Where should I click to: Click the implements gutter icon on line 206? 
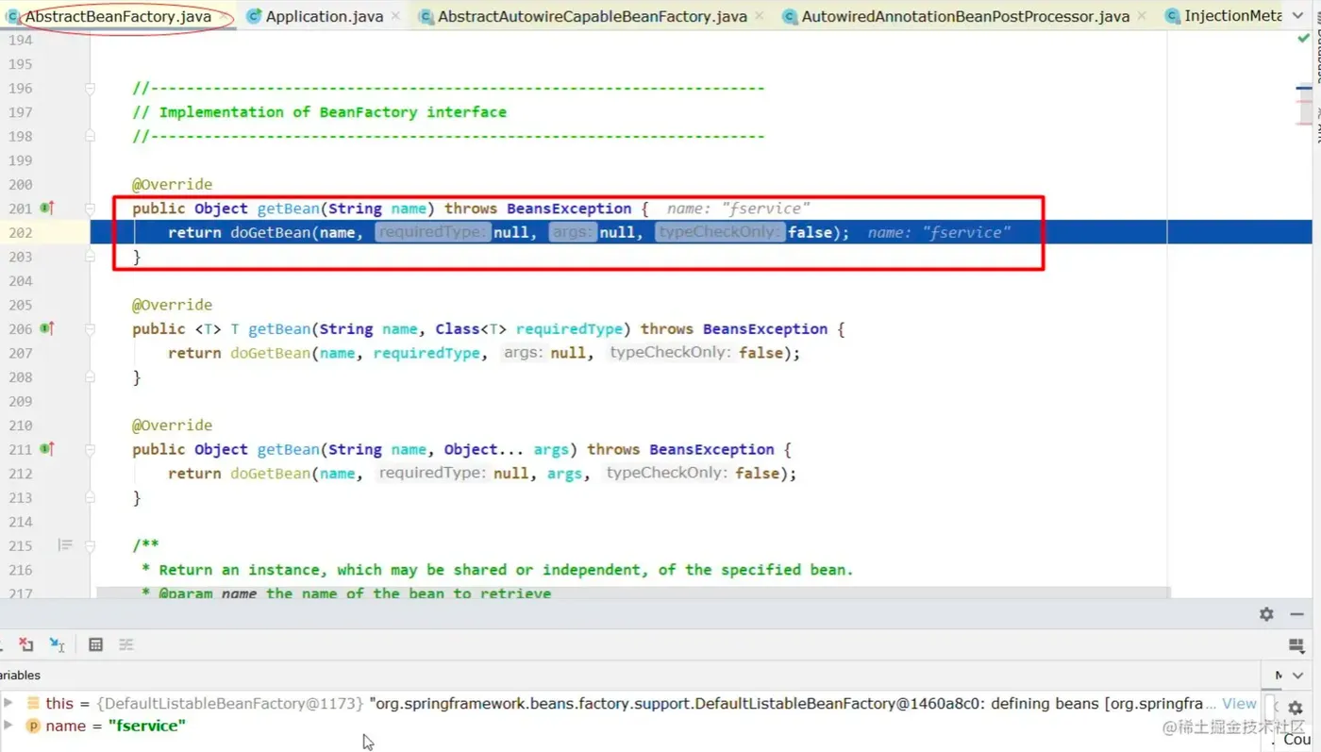point(47,328)
